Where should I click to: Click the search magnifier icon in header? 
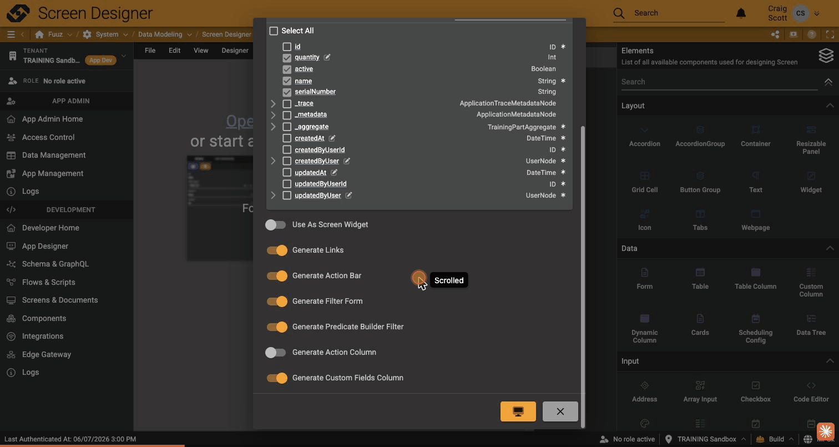[619, 13]
